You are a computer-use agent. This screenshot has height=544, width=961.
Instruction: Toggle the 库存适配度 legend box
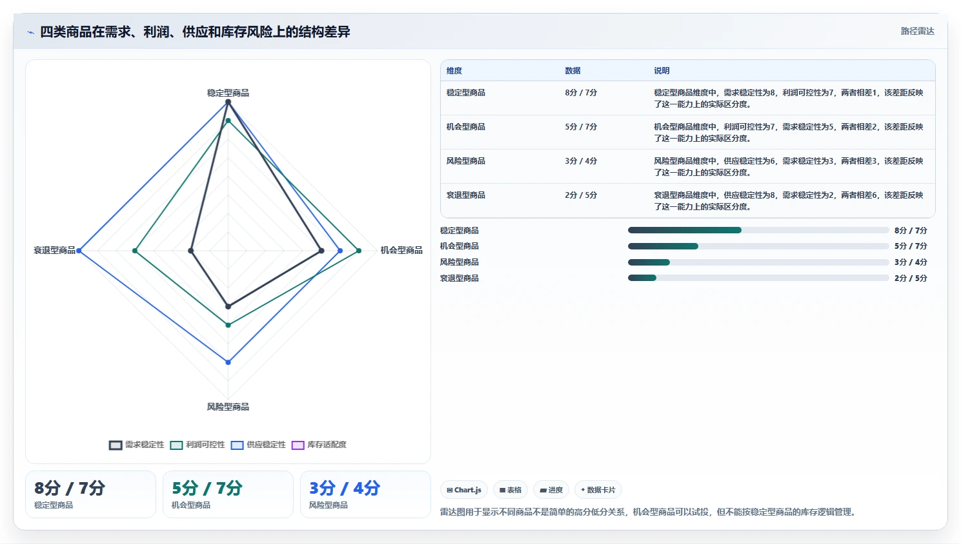click(298, 445)
